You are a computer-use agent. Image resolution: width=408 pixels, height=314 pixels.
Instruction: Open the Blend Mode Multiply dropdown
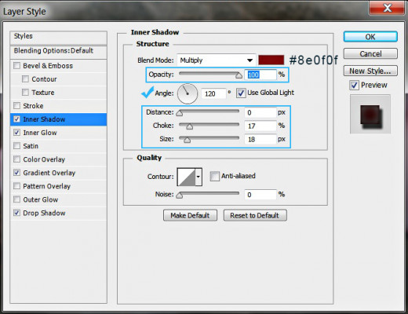pos(216,60)
